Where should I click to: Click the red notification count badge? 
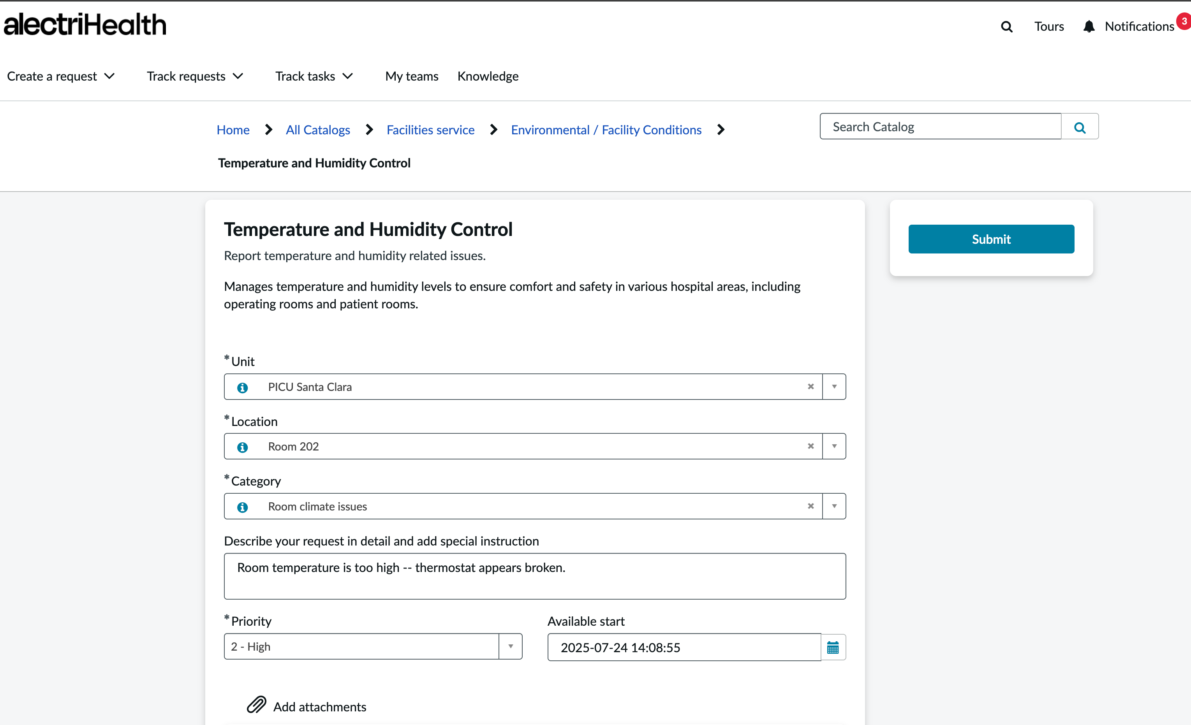[1184, 22]
